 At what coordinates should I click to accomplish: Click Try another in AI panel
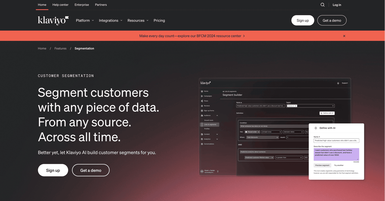point(339,165)
